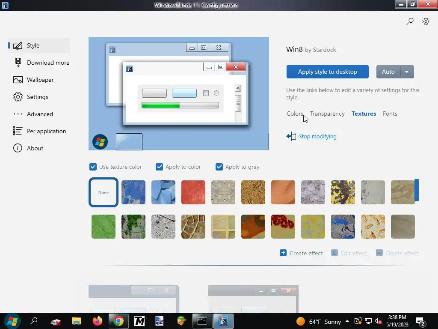Open the 64°F Sunny weather widget
The image size is (438, 329).
[x=319, y=321]
